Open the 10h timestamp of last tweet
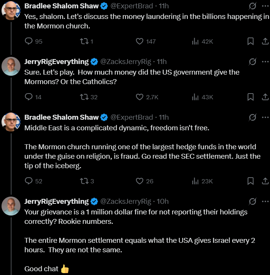The image size is (270, 275). pos(163,201)
